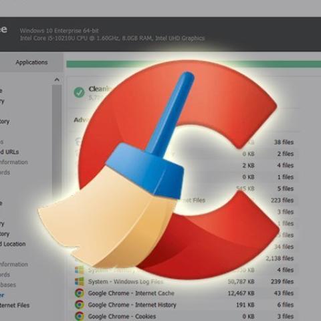Select Google Chrome - Cookies entry
This screenshot has height=321, width=321.
pos(184,316)
